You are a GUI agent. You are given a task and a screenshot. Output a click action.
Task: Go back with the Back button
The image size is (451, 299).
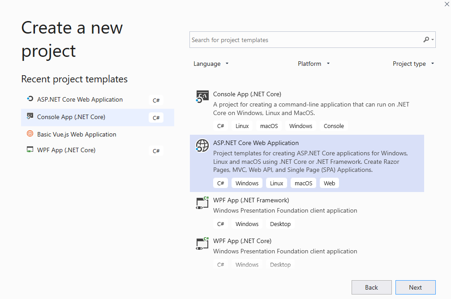(x=371, y=287)
